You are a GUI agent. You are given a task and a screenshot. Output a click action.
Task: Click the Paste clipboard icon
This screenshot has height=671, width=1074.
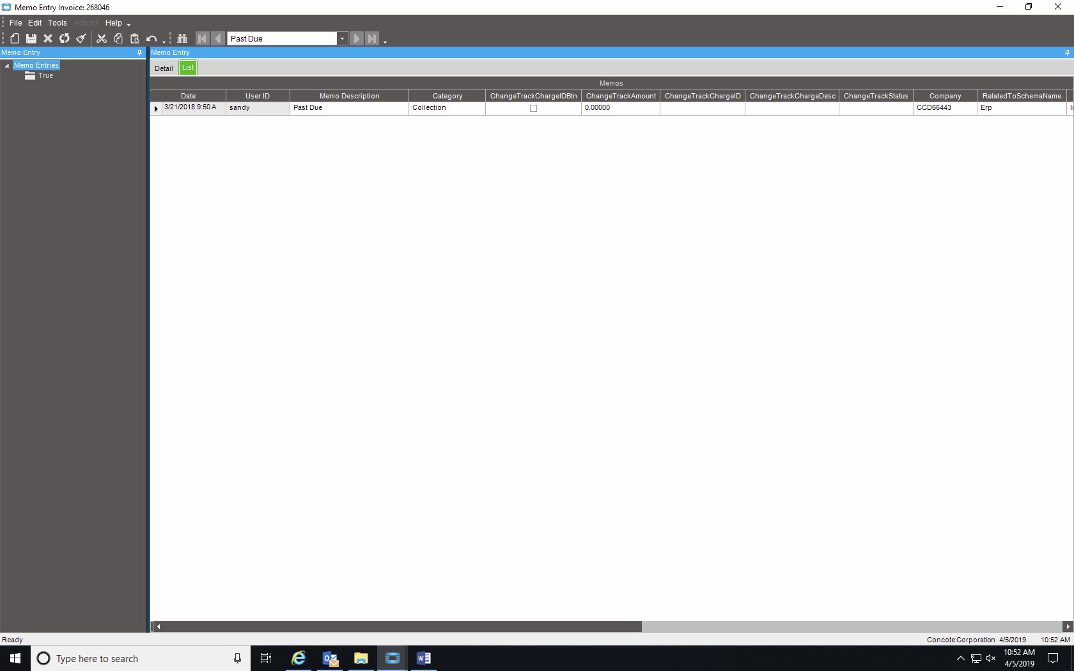click(135, 38)
